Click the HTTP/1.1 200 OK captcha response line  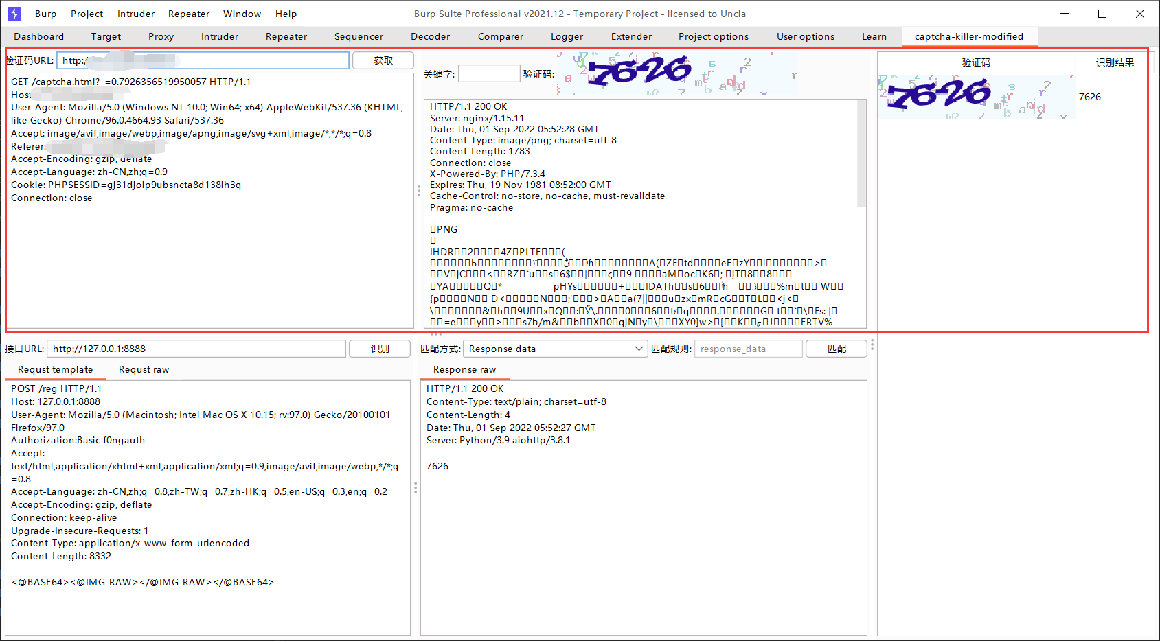tap(468, 106)
